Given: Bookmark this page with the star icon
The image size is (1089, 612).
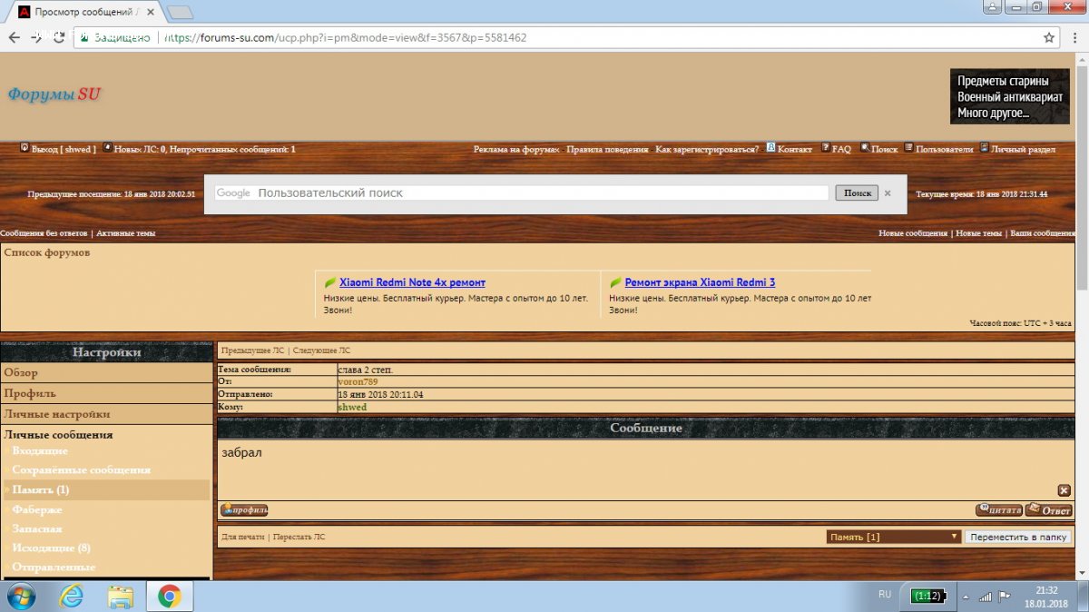Looking at the screenshot, I should click(x=1049, y=38).
